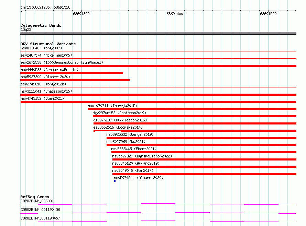Viewport: 306px width, 226px height.
Task: Click the red bar of nsv3925532
Action: pos(201,138)
